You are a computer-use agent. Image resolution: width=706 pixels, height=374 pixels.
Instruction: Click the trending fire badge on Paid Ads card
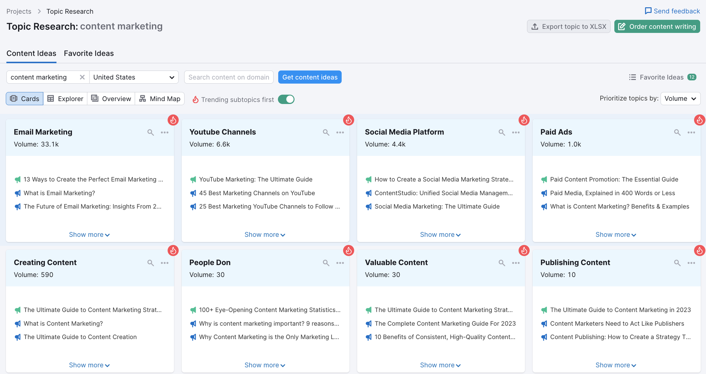click(x=699, y=120)
